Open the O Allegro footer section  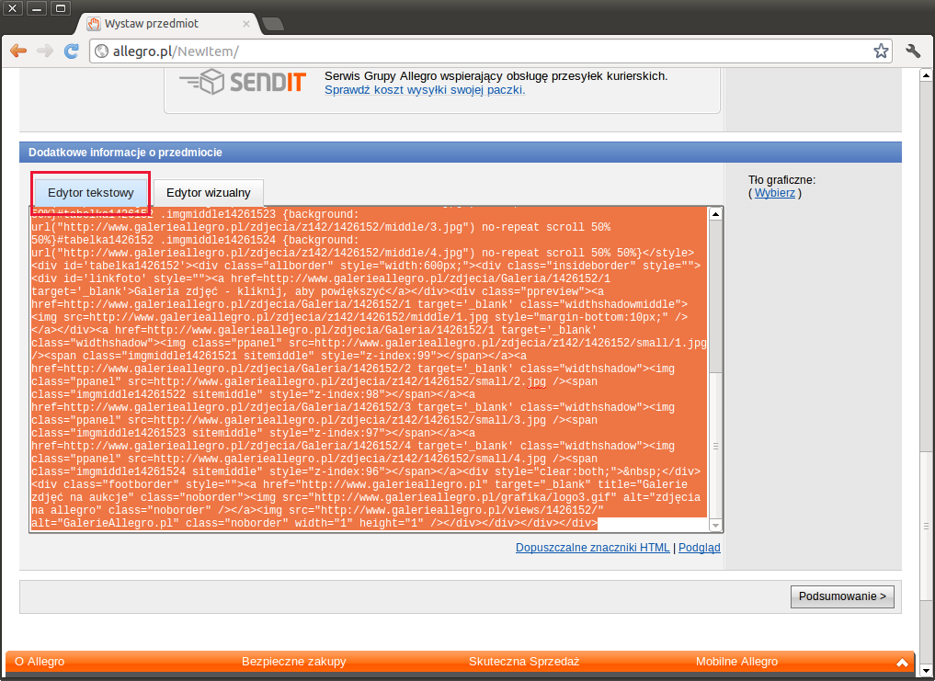pos(40,662)
